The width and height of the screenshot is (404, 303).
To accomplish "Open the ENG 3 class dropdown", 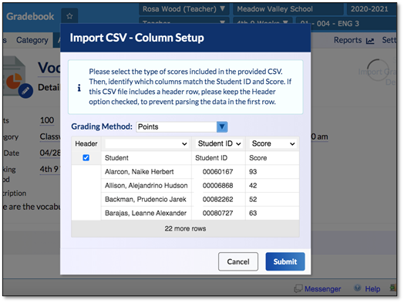I will (346, 24).
